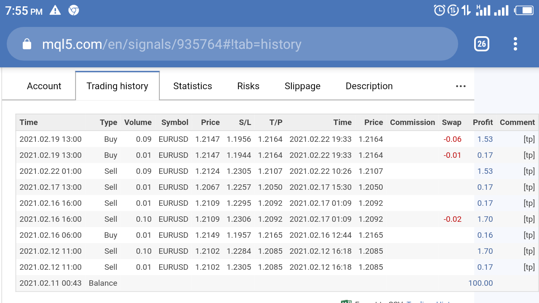The width and height of the screenshot is (539, 303).
Task: Click the Profit column header
Action: tap(483, 122)
